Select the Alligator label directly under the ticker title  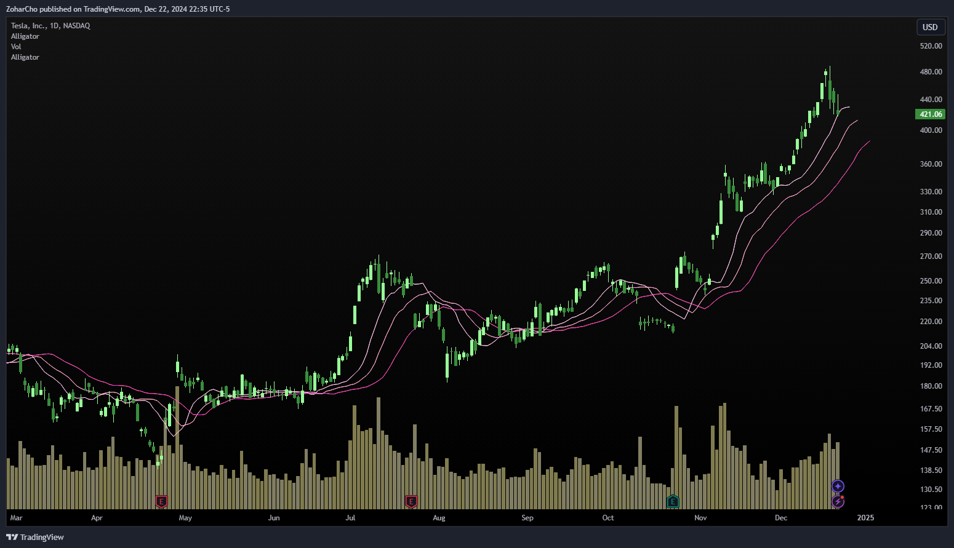25,36
